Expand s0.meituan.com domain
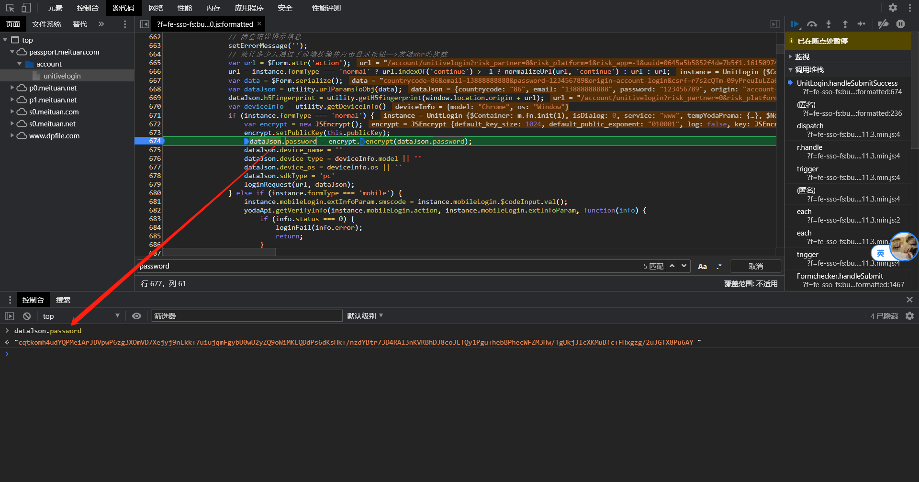The image size is (919, 482). 12,112
